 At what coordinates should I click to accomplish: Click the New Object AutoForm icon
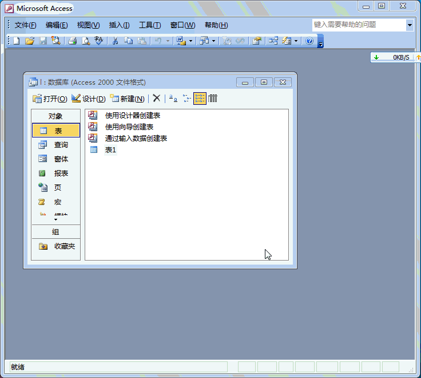click(287, 41)
